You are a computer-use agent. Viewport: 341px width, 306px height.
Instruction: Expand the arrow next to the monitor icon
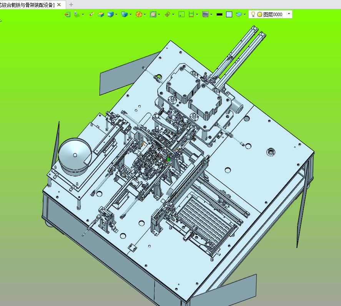[x=211, y=15]
